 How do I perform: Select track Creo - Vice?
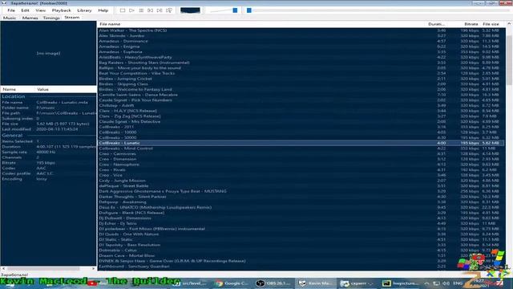pyautogui.click(x=301, y=175)
